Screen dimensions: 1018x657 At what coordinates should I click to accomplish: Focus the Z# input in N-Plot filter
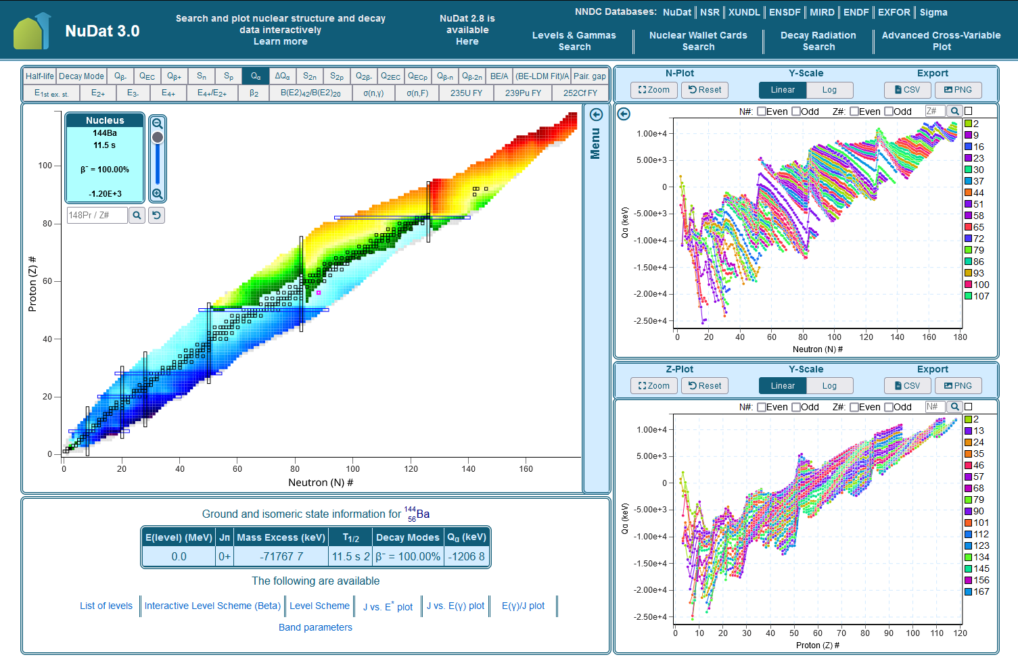(x=935, y=111)
